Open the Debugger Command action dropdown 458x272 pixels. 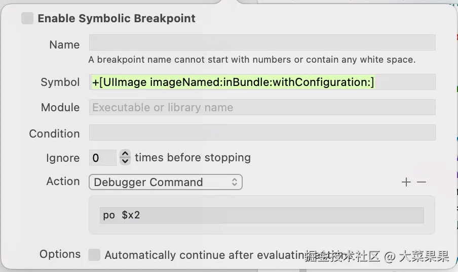pos(165,182)
